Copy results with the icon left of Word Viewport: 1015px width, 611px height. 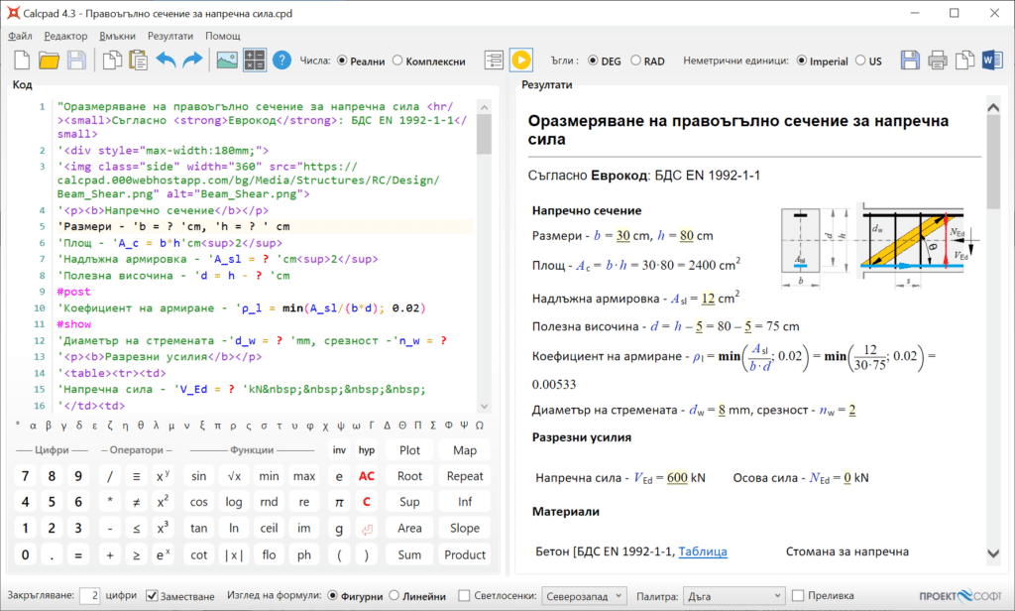pos(965,61)
